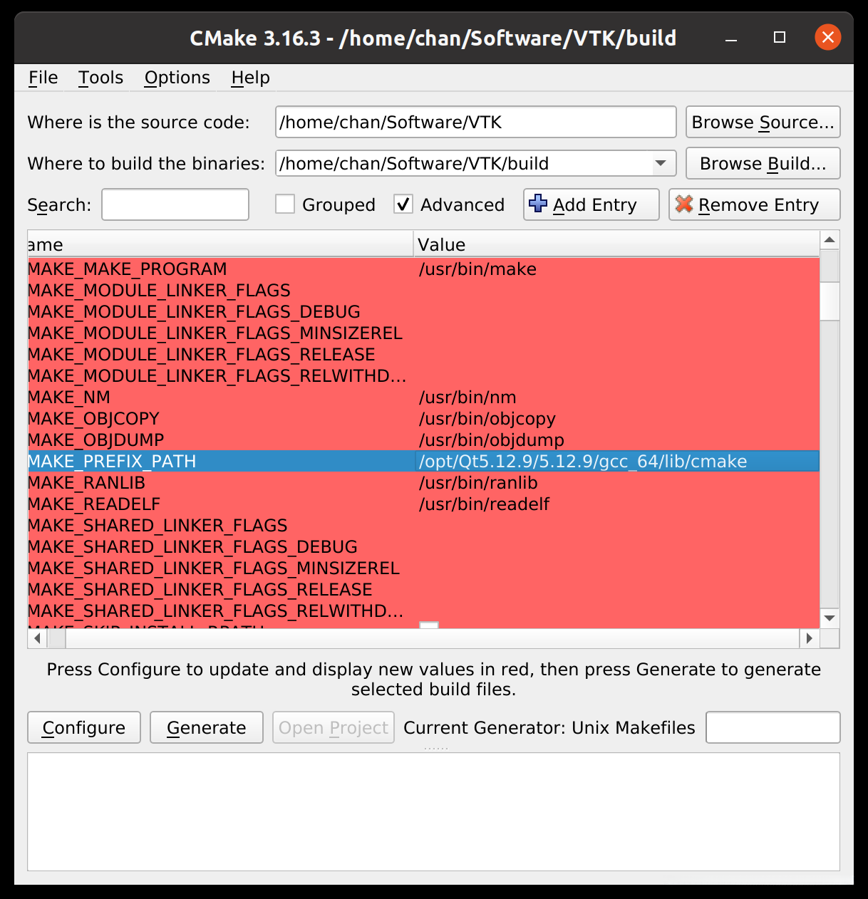Click the Generate button

(x=207, y=727)
